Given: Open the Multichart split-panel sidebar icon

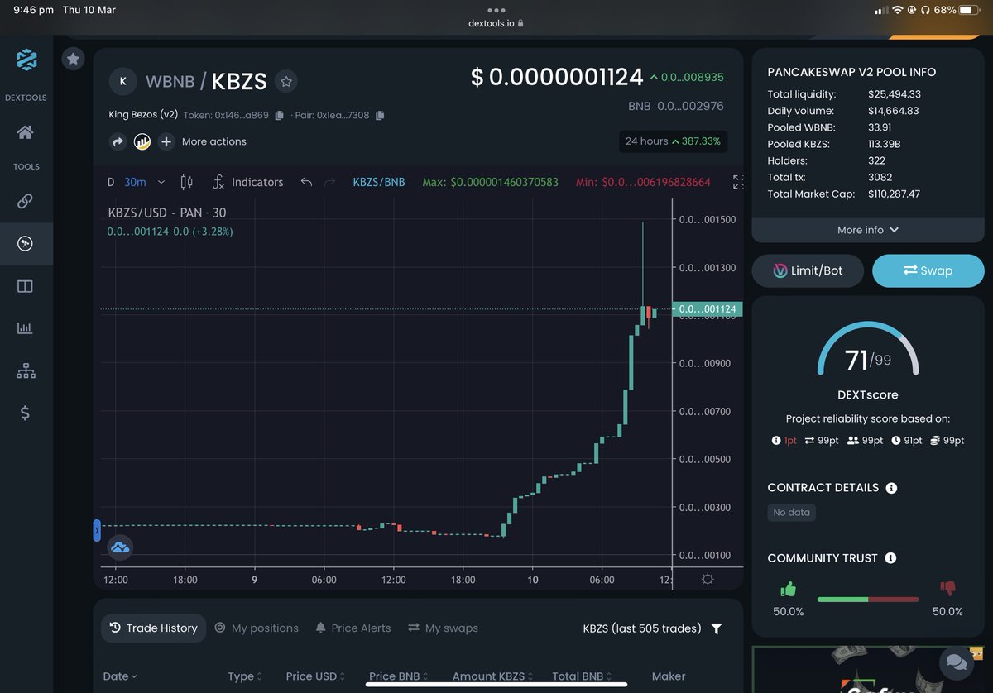Looking at the screenshot, I should pos(26,286).
